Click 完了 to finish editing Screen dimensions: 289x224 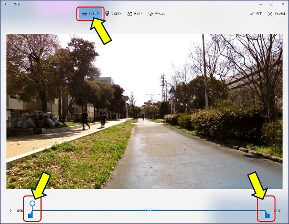coord(256,14)
